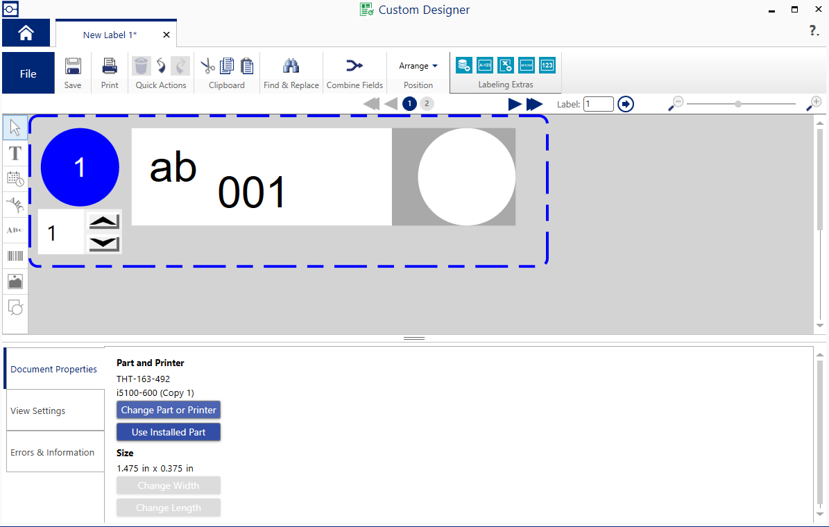
Task: Expand the Arrange dropdown
Action: (418, 66)
